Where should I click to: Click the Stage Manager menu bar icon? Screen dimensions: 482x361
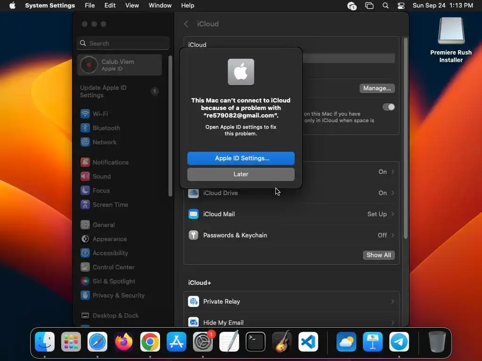[x=369, y=6]
